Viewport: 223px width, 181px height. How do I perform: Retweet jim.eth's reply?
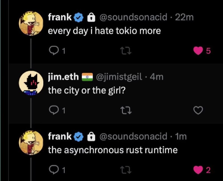click(126, 110)
